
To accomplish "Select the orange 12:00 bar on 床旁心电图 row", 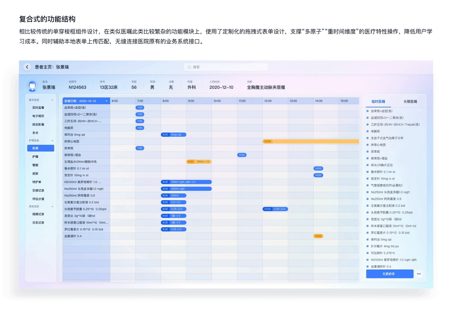I will [x=311, y=141].
